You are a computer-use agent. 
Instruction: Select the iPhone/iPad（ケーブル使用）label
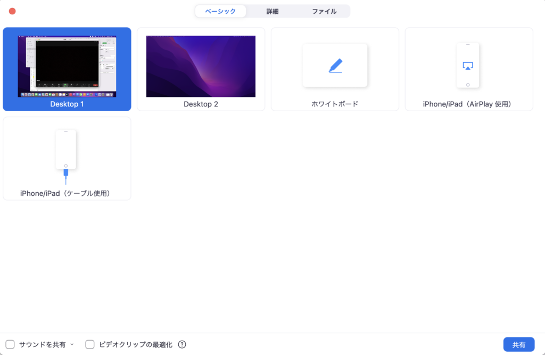pos(66,193)
